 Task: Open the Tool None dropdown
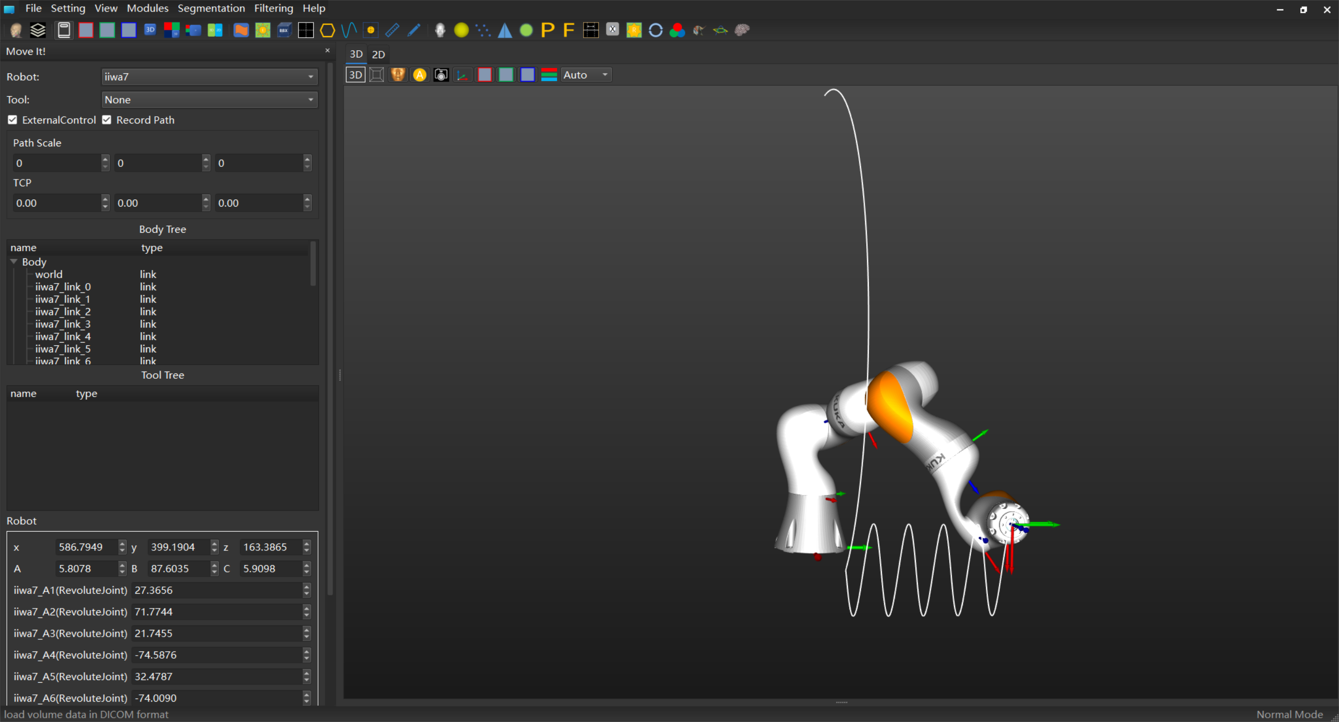click(209, 99)
